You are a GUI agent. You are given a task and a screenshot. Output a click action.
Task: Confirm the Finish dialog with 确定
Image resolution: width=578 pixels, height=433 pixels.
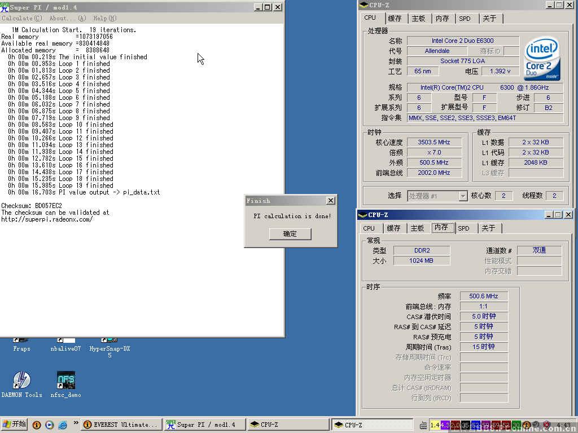290,234
